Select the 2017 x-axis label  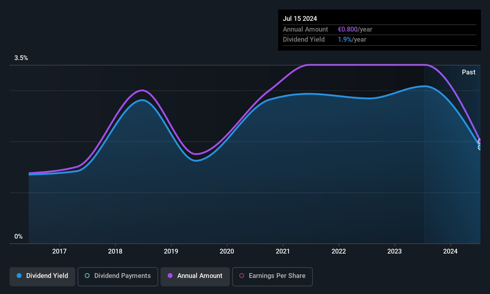tap(59, 251)
